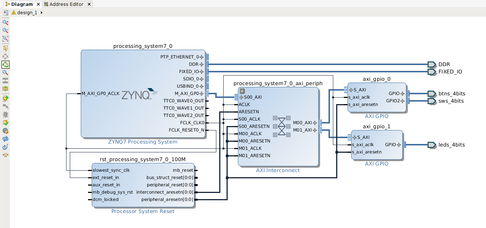Expand the M00_AXI interface pin

315,123
